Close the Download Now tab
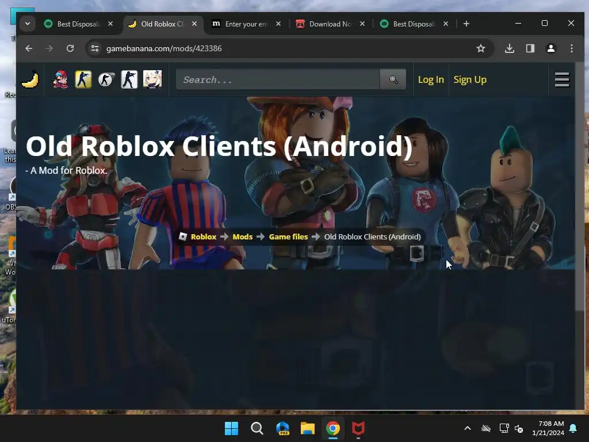Viewport: 589px width, 442px height. (362, 24)
